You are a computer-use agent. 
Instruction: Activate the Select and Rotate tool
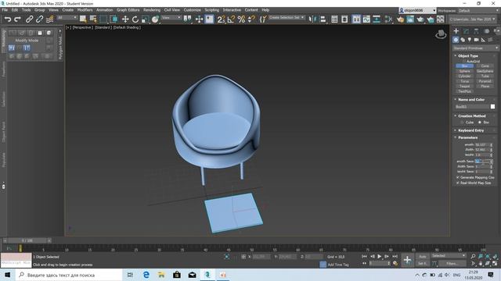(x=135, y=19)
